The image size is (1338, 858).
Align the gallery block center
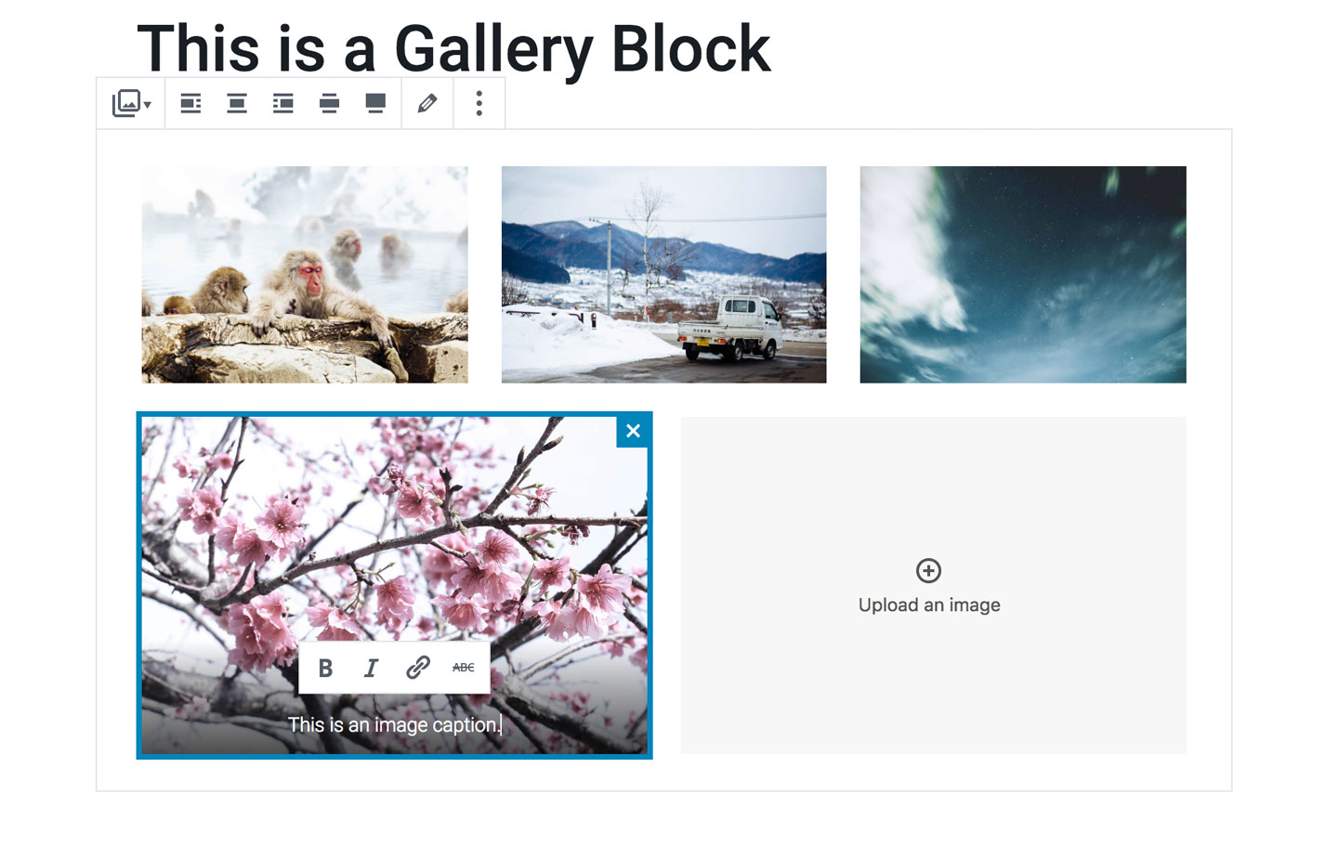(x=237, y=103)
